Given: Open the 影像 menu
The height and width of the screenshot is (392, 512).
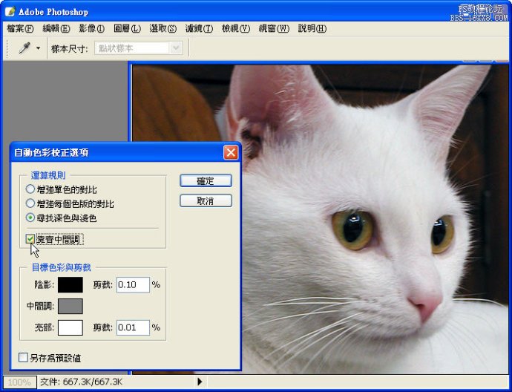Looking at the screenshot, I should click(92, 28).
